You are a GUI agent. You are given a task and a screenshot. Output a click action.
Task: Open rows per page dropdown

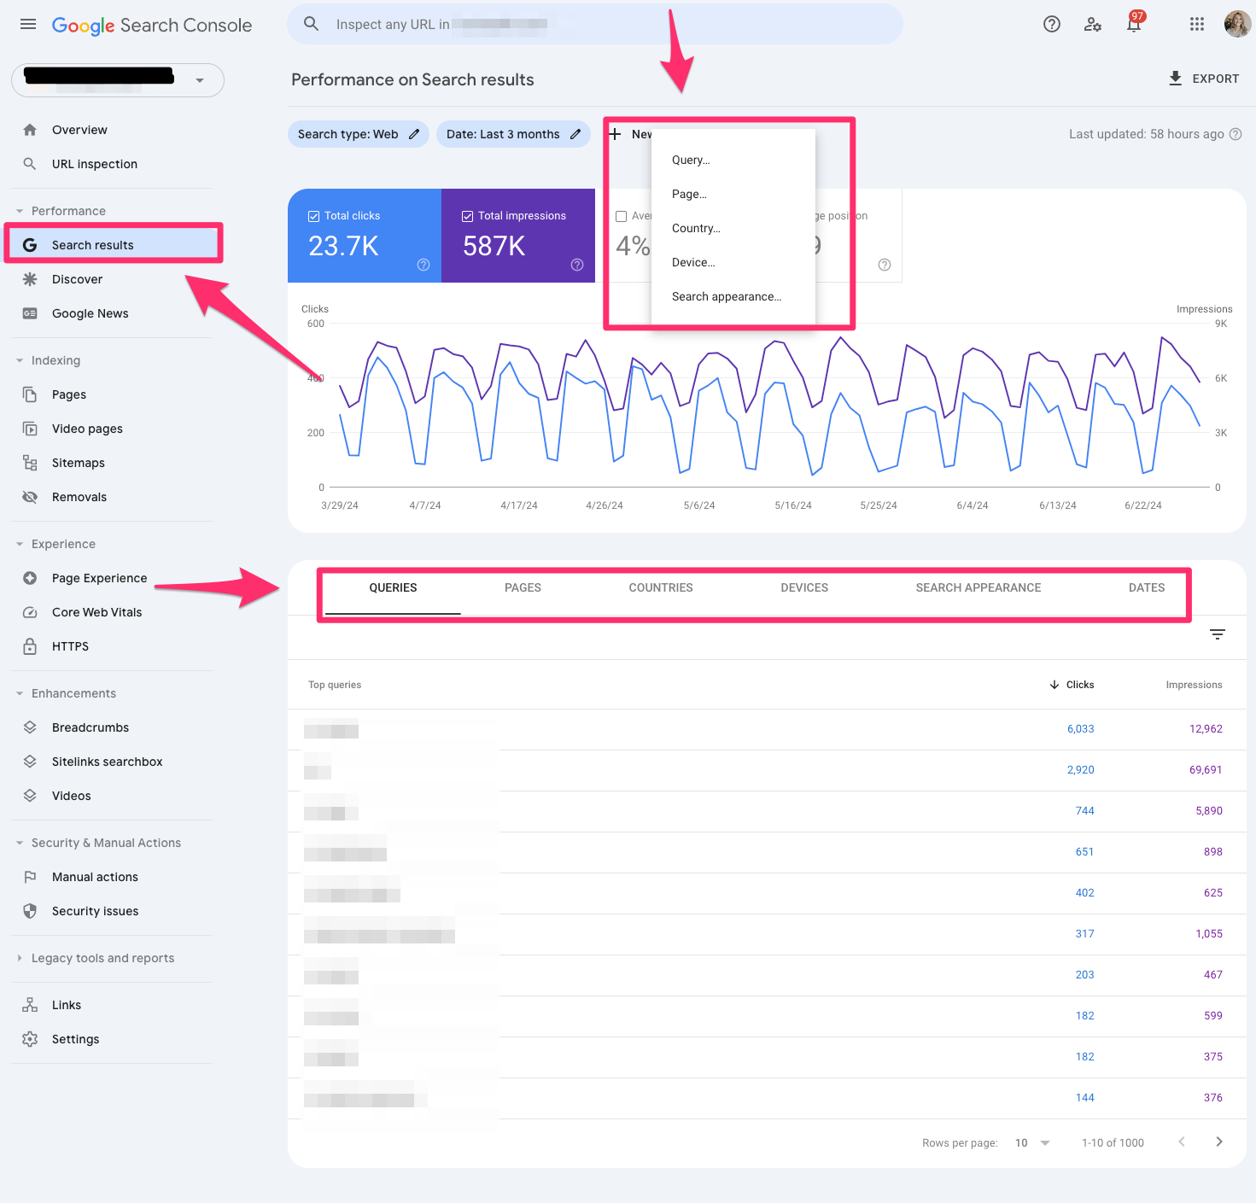1032,1142
